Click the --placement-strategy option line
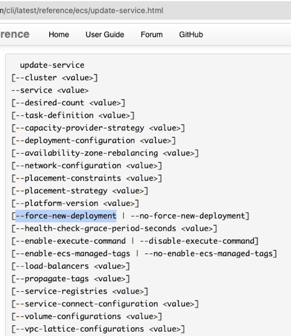291x336 pixels. pos(80,191)
